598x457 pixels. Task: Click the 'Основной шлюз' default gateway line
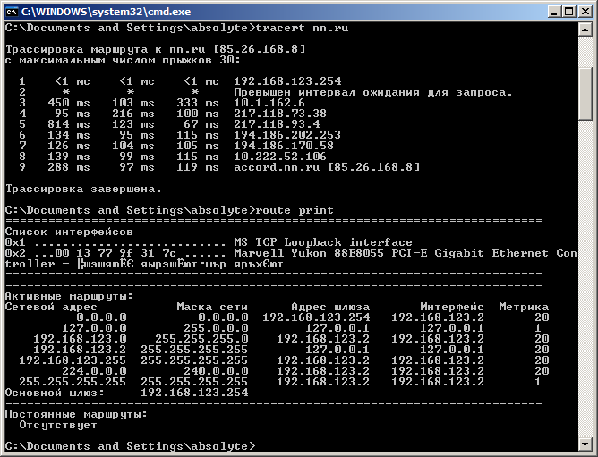click(x=125, y=392)
